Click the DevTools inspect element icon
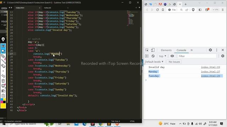227x127 pixels. point(147,50)
